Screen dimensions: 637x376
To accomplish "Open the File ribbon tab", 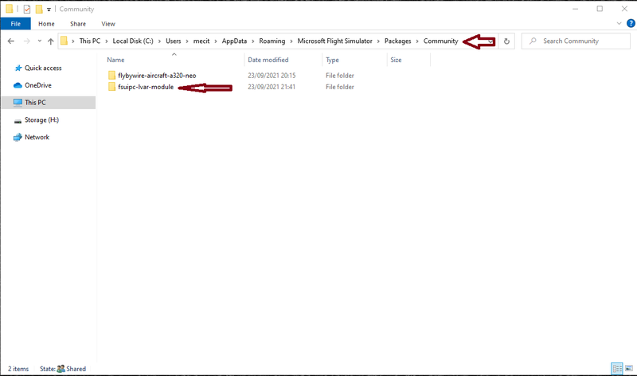I will [x=15, y=24].
